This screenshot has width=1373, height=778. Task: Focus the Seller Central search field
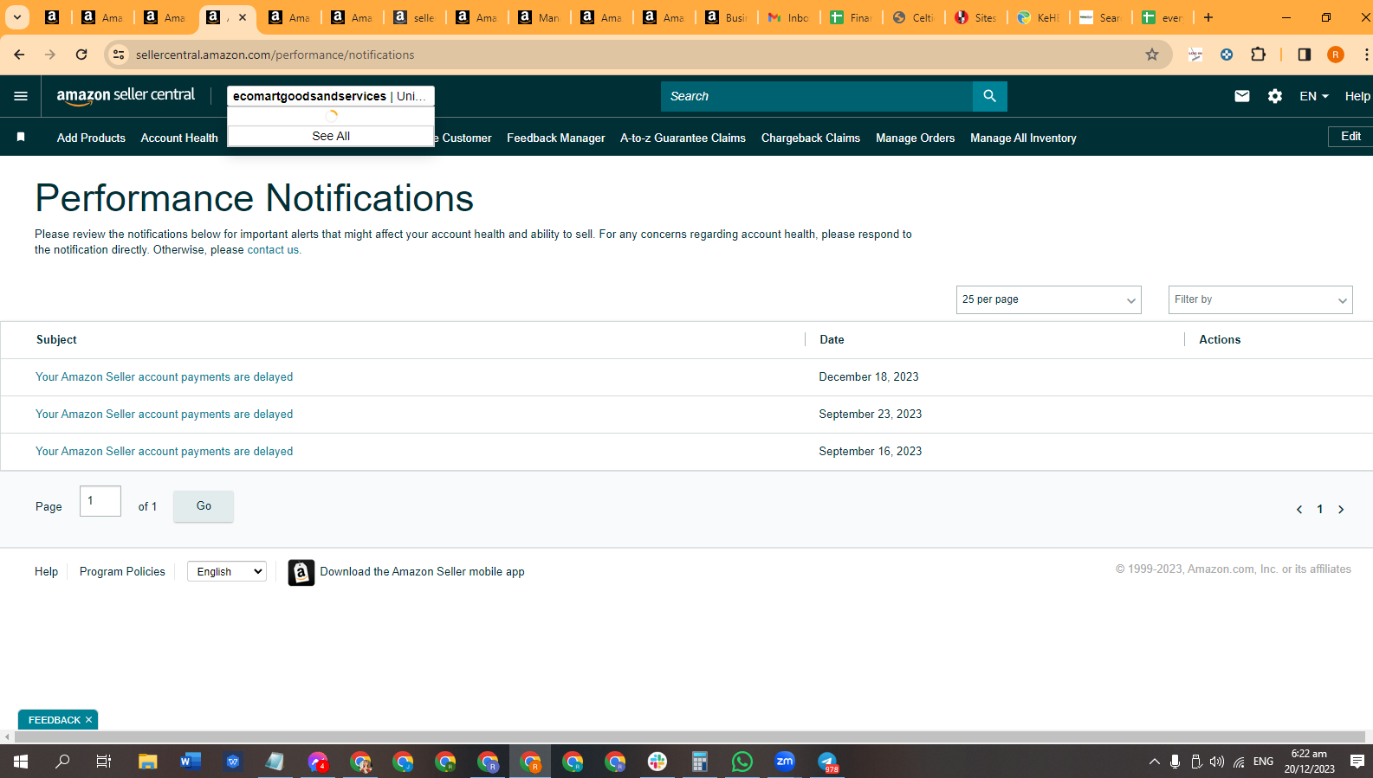coord(817,96)
